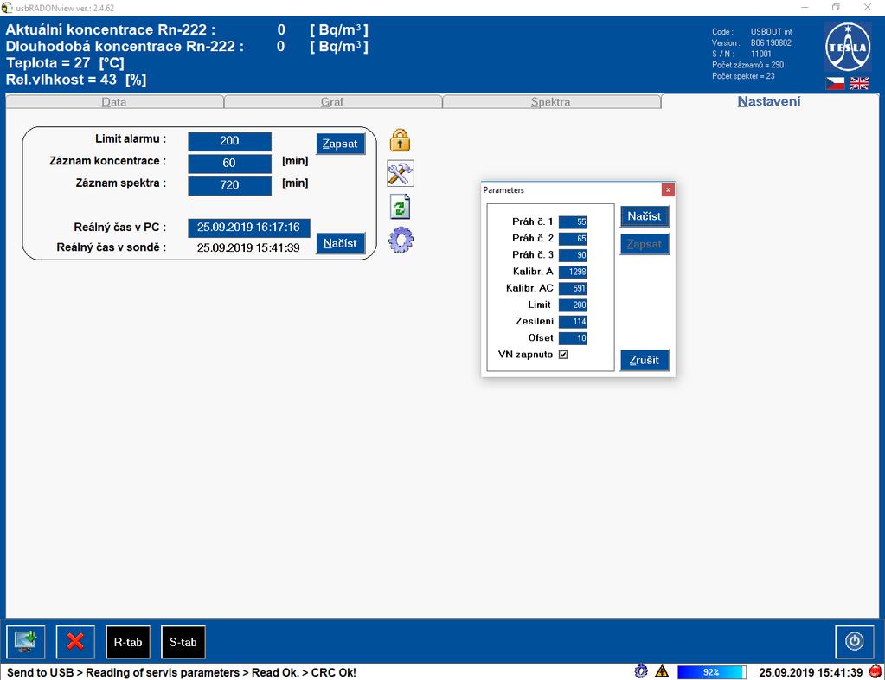Open the hammer and wrench tools icon

pos(401,173)
